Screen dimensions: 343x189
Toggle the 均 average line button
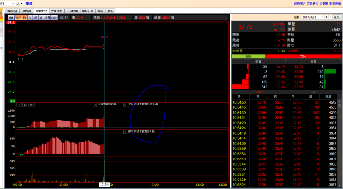coord(24,18)
